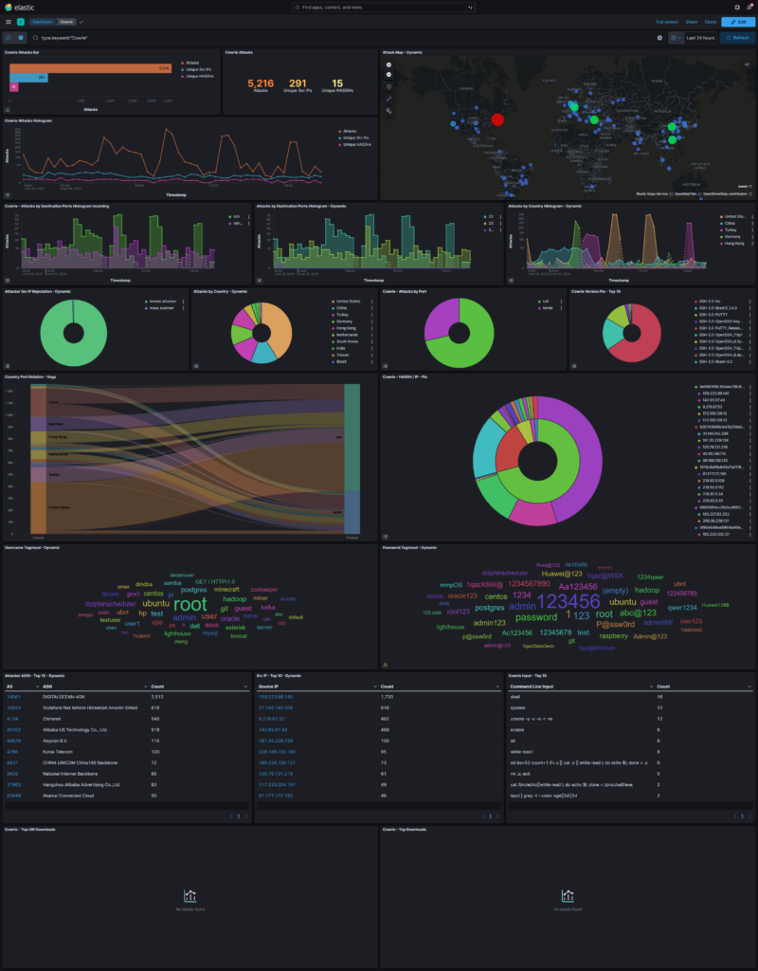Click into the KQL query bar

[x=347, y=38]
